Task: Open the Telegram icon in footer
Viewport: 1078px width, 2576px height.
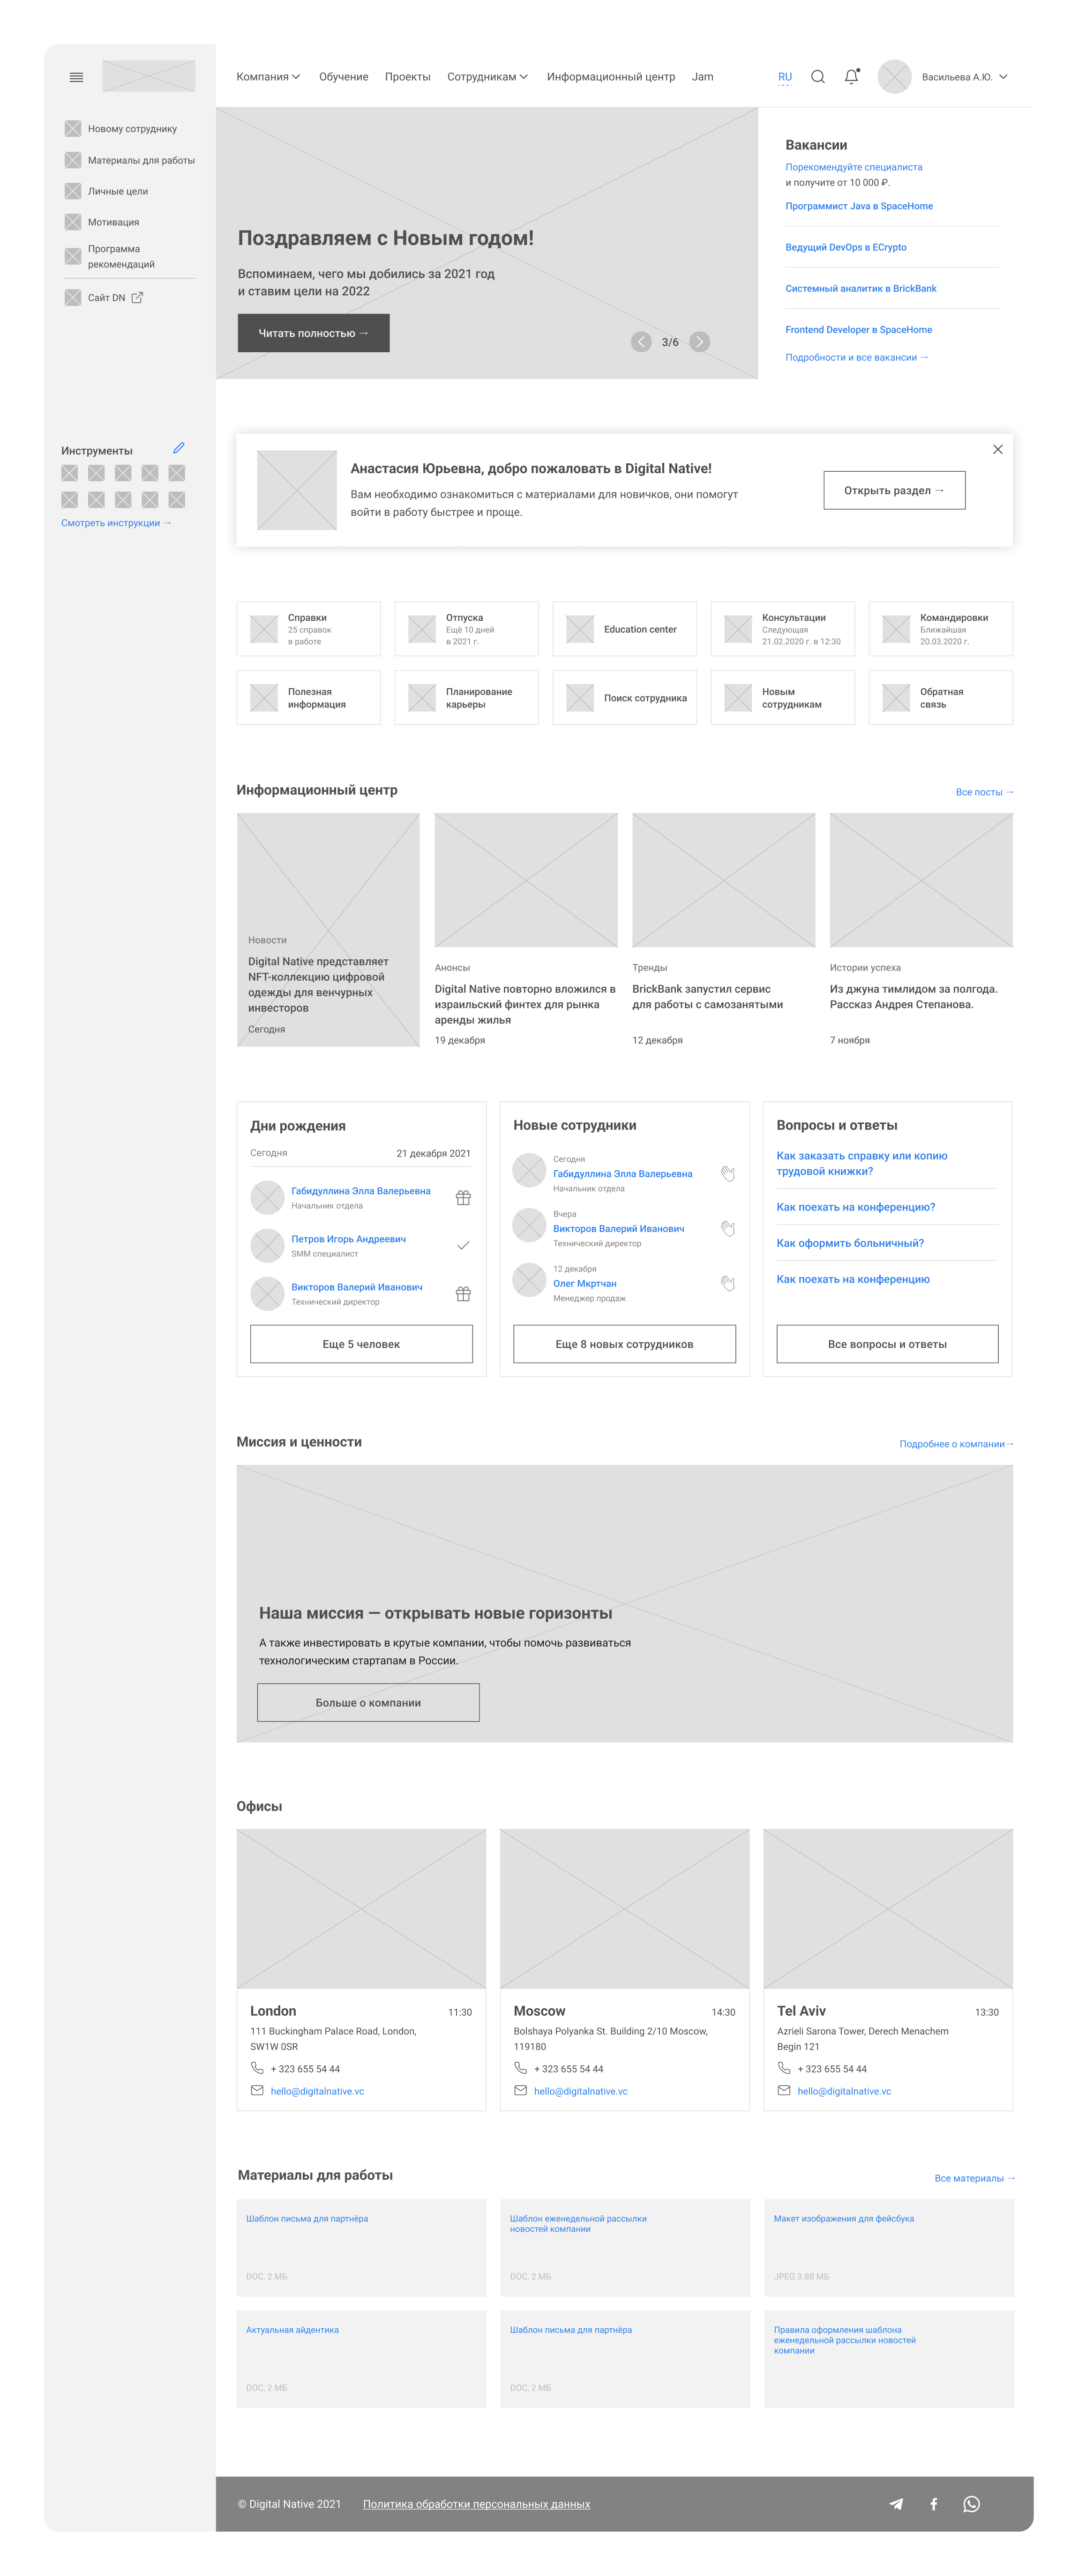Action: (896, 2503)
